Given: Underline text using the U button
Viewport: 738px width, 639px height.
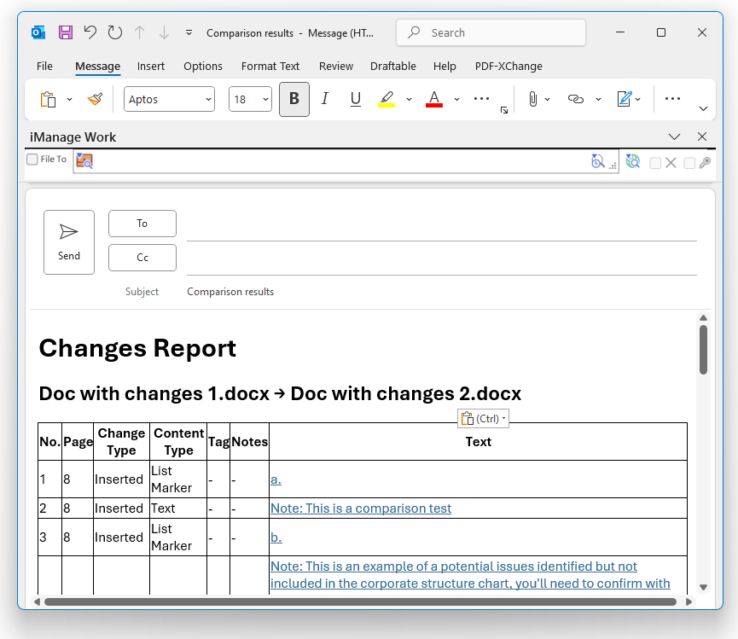Looking at the screenshot, I should click(356, 99).
